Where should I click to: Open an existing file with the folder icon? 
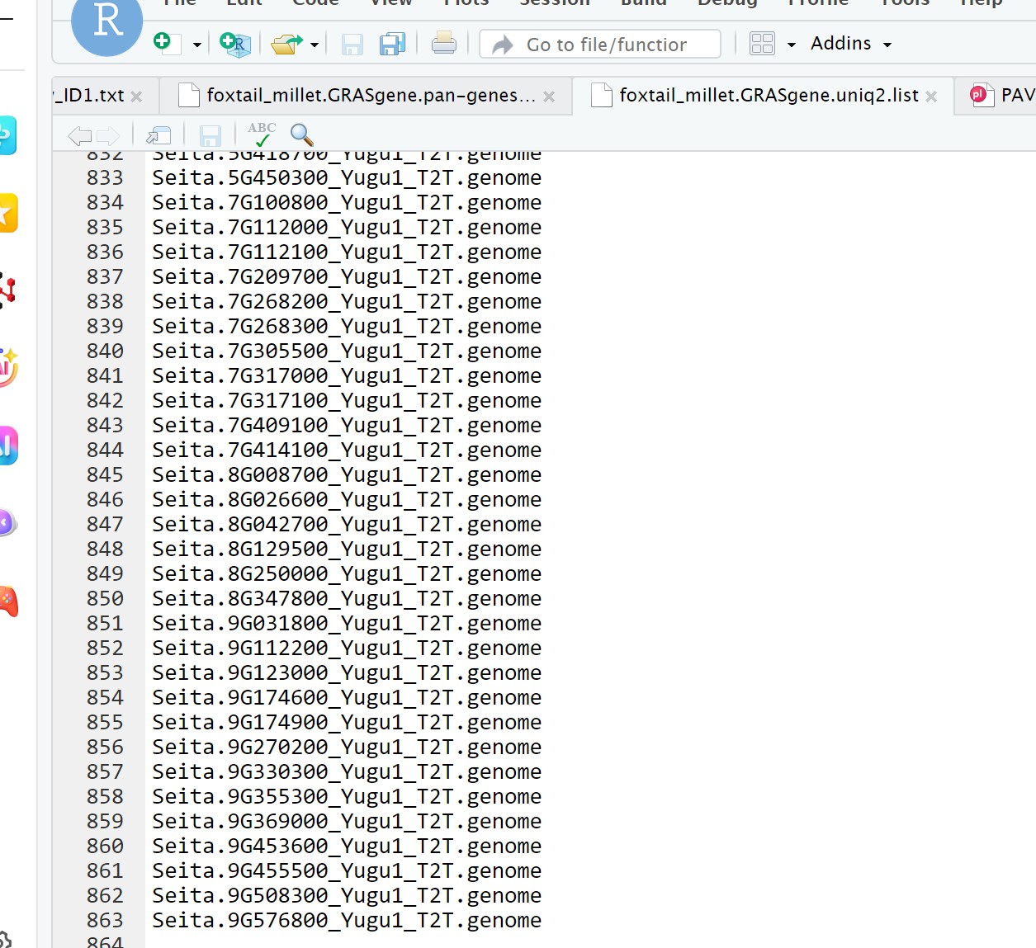(286, 43)
